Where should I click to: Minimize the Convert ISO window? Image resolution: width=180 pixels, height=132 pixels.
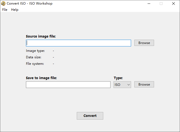[149, 4]
